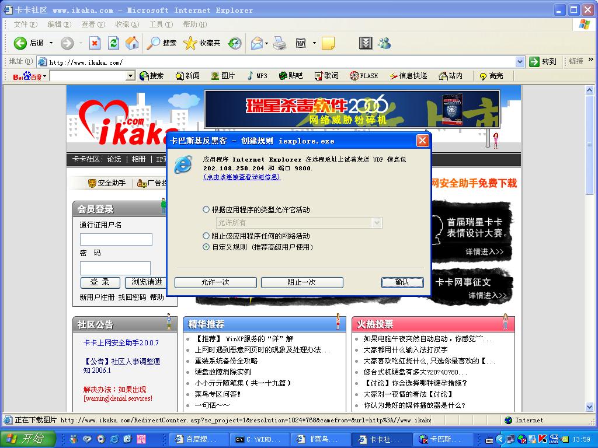Click Baidu toolbar 搜索 search icon

pos(144,76)
